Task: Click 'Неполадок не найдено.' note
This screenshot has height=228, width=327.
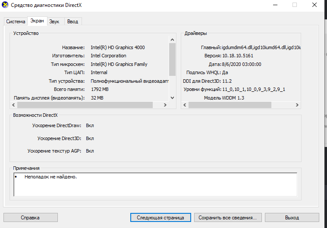Action: pyautogui.click(x=50, y=177)
